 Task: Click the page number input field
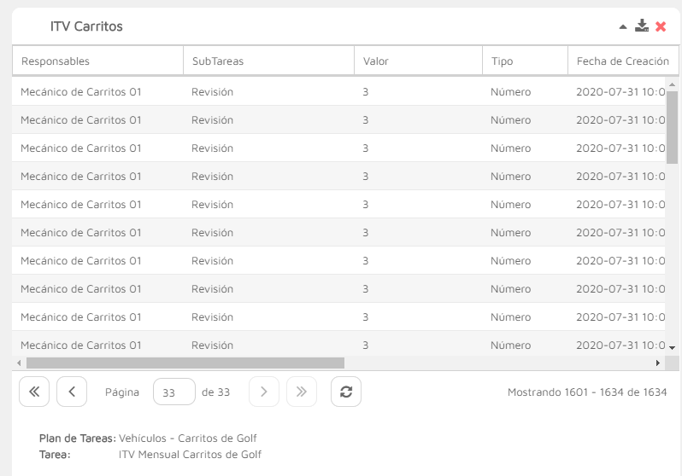coord(173,392)
